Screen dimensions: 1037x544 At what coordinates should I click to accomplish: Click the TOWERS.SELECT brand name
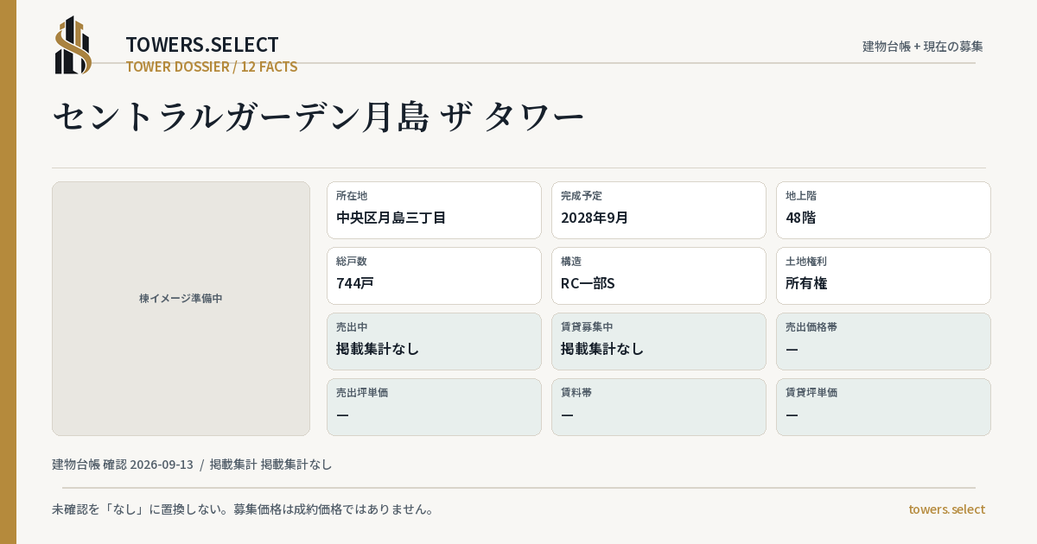202,45
